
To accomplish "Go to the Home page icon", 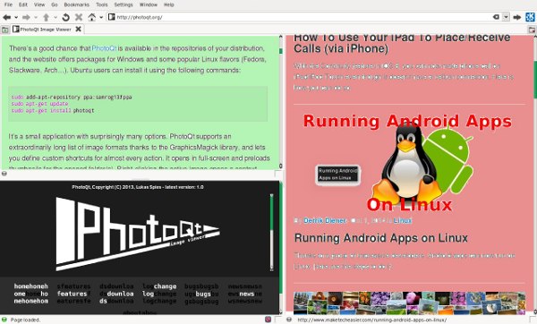I will click(x=91, y=17).
